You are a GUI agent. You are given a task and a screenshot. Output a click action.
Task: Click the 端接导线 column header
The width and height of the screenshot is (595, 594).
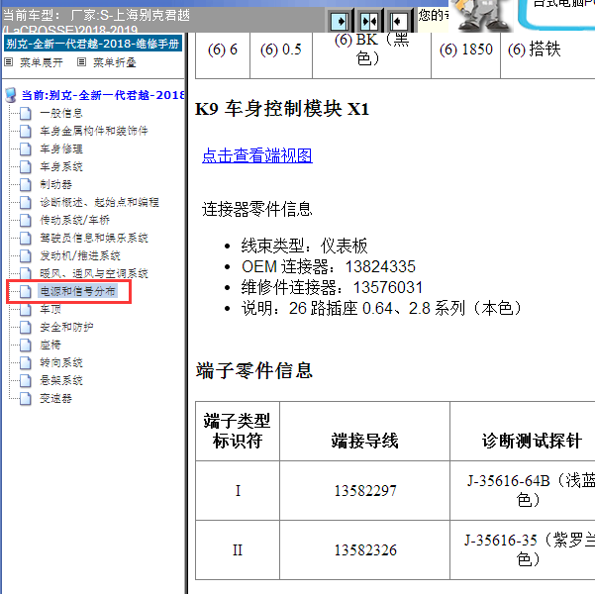[x=364, y=432]
